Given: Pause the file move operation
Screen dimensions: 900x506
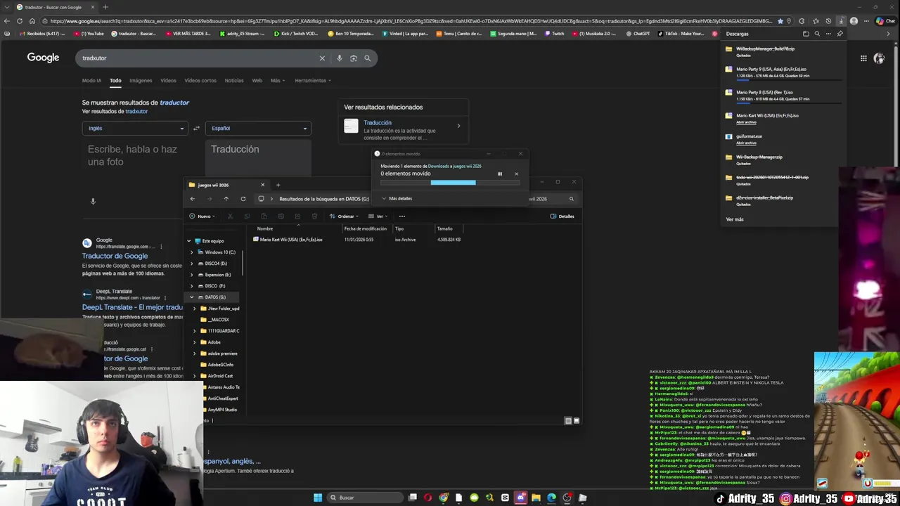Looking at the screenshot, I should [500, 174].
